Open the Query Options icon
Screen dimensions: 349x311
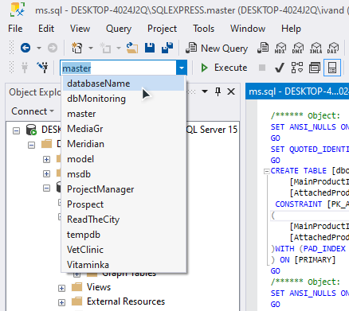tap(315, 68)
